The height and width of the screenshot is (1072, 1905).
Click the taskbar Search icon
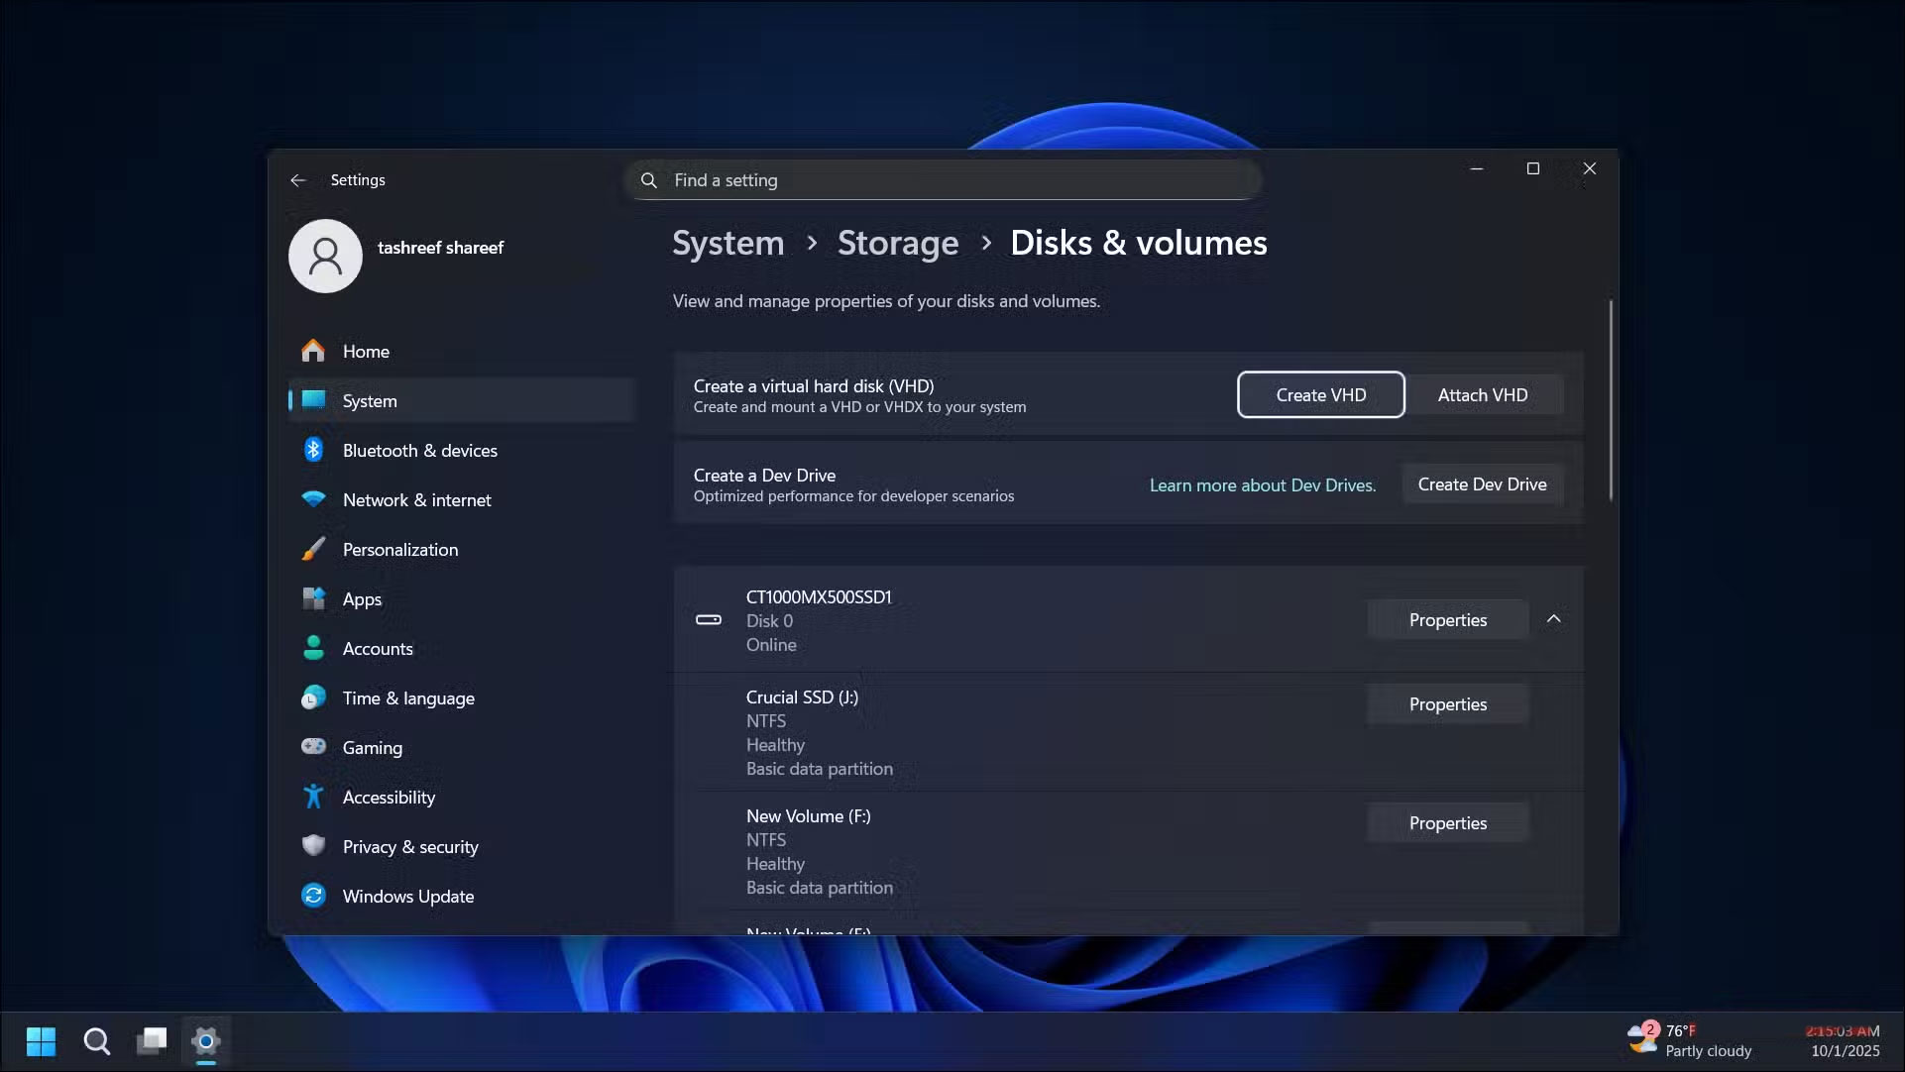(96, 1041)
